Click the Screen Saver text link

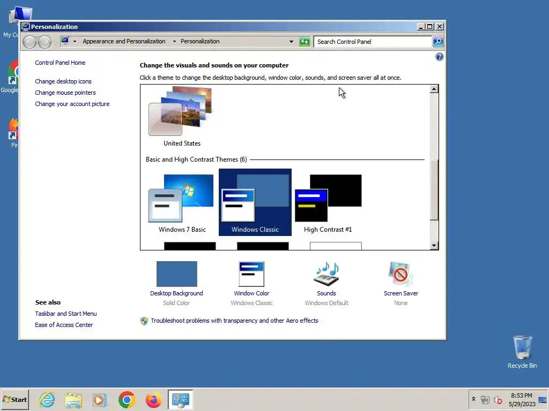pyautogui.click(x=401, y=293)
